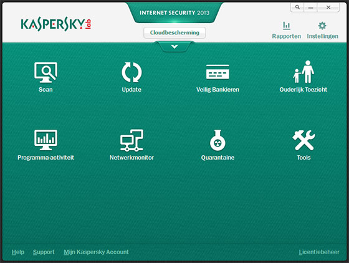Click the Cloudbescherming button
This screenshot has width=349, height=263.
(x=174, y=32)
